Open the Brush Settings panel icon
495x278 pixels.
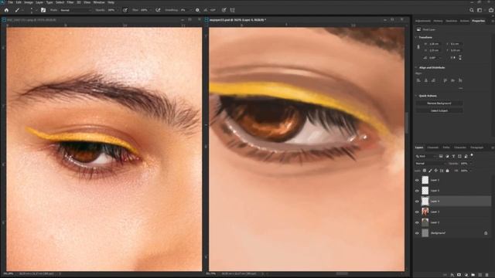point(43,10)
